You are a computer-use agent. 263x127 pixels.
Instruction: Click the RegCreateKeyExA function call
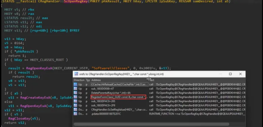[x=35, y=98]
